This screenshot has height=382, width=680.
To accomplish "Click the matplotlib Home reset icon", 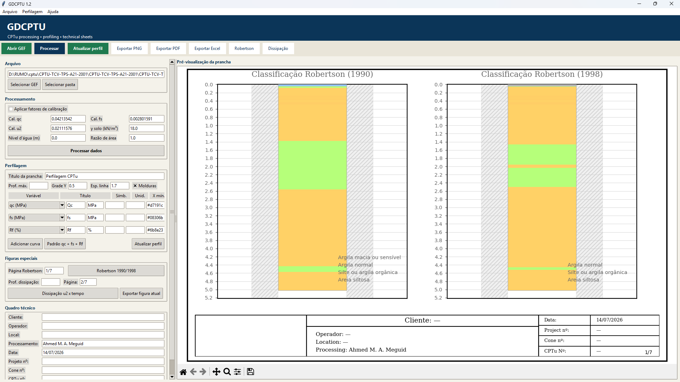I will point(183,372).
